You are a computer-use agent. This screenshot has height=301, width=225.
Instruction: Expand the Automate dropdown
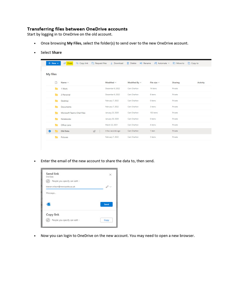(x=162, y=63)
